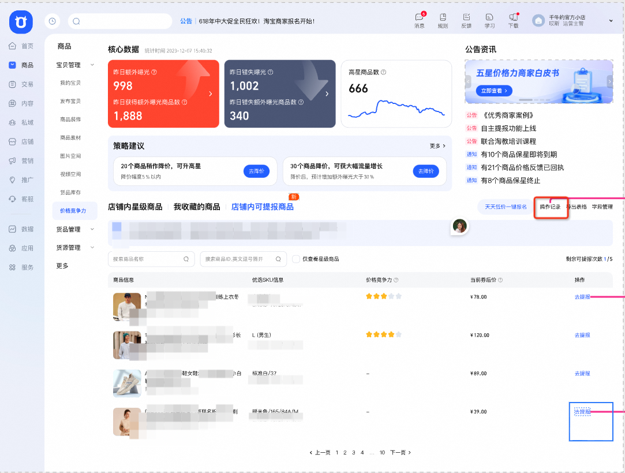Click 立即查看 on banner
625x473 pixels.
(x=494, y=91)
